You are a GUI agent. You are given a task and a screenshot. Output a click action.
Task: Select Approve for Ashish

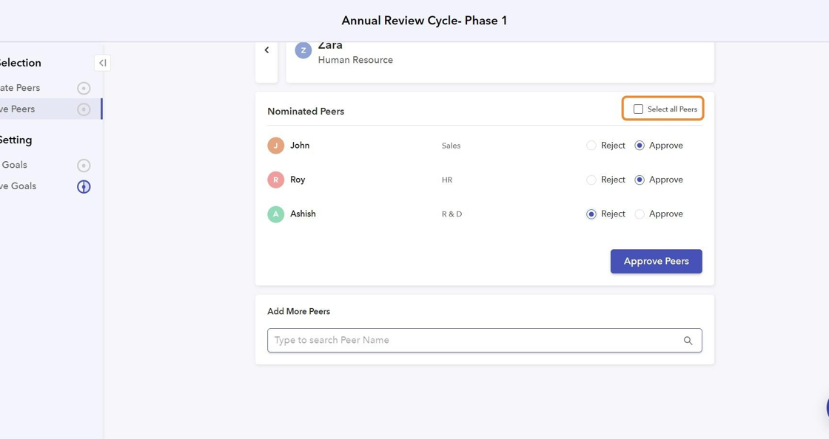[640, 214]
